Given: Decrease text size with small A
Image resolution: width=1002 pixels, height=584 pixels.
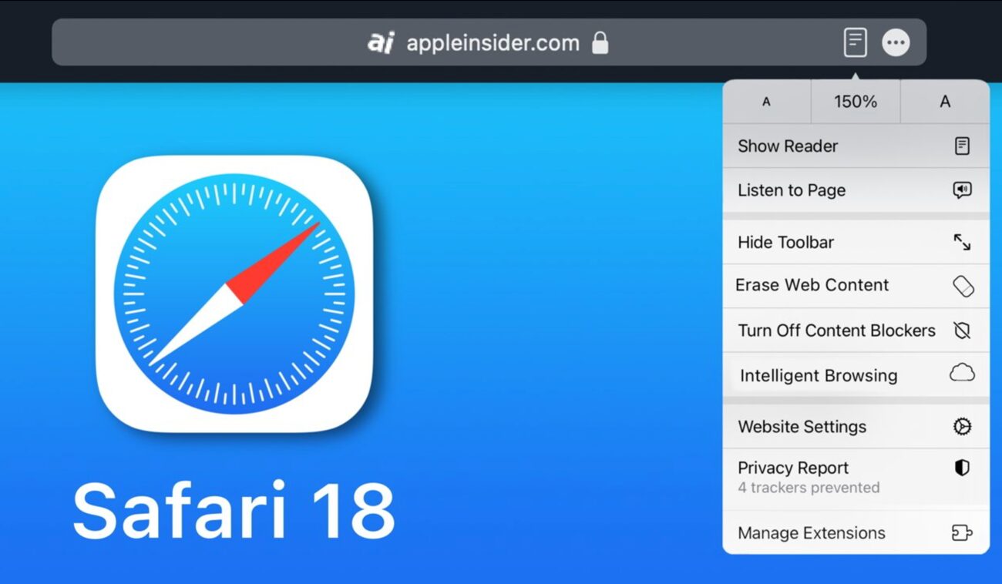Looking at the screenshot, I should point(767,102).
